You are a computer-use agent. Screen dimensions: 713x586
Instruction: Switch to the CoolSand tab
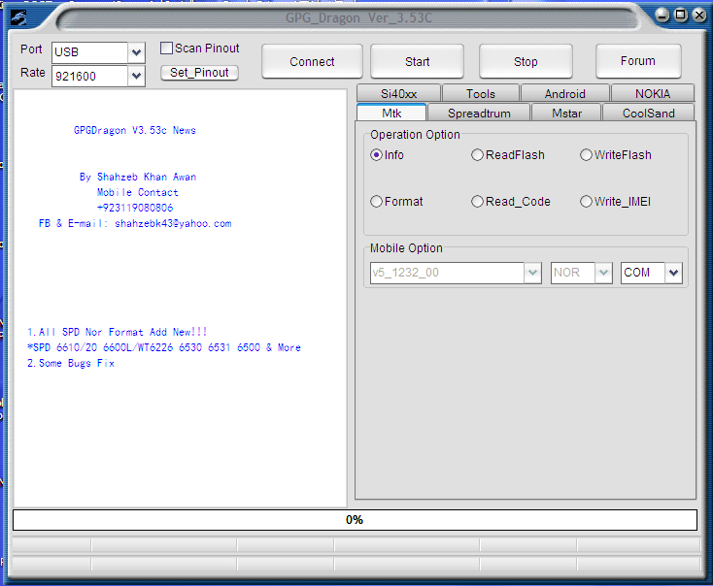coord(649,113)
